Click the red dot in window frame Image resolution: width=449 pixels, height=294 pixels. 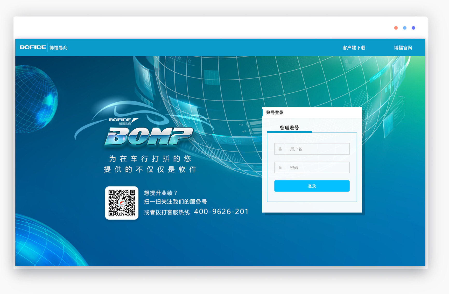pyautogui.click(x=396, y=28)
